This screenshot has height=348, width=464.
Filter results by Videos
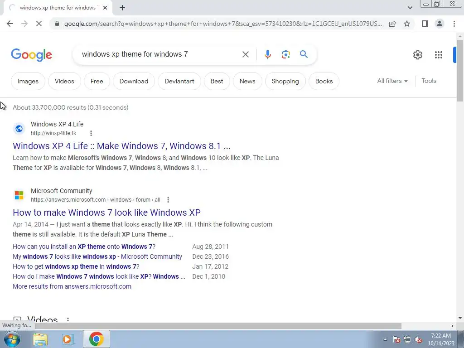tap(64, 81)
